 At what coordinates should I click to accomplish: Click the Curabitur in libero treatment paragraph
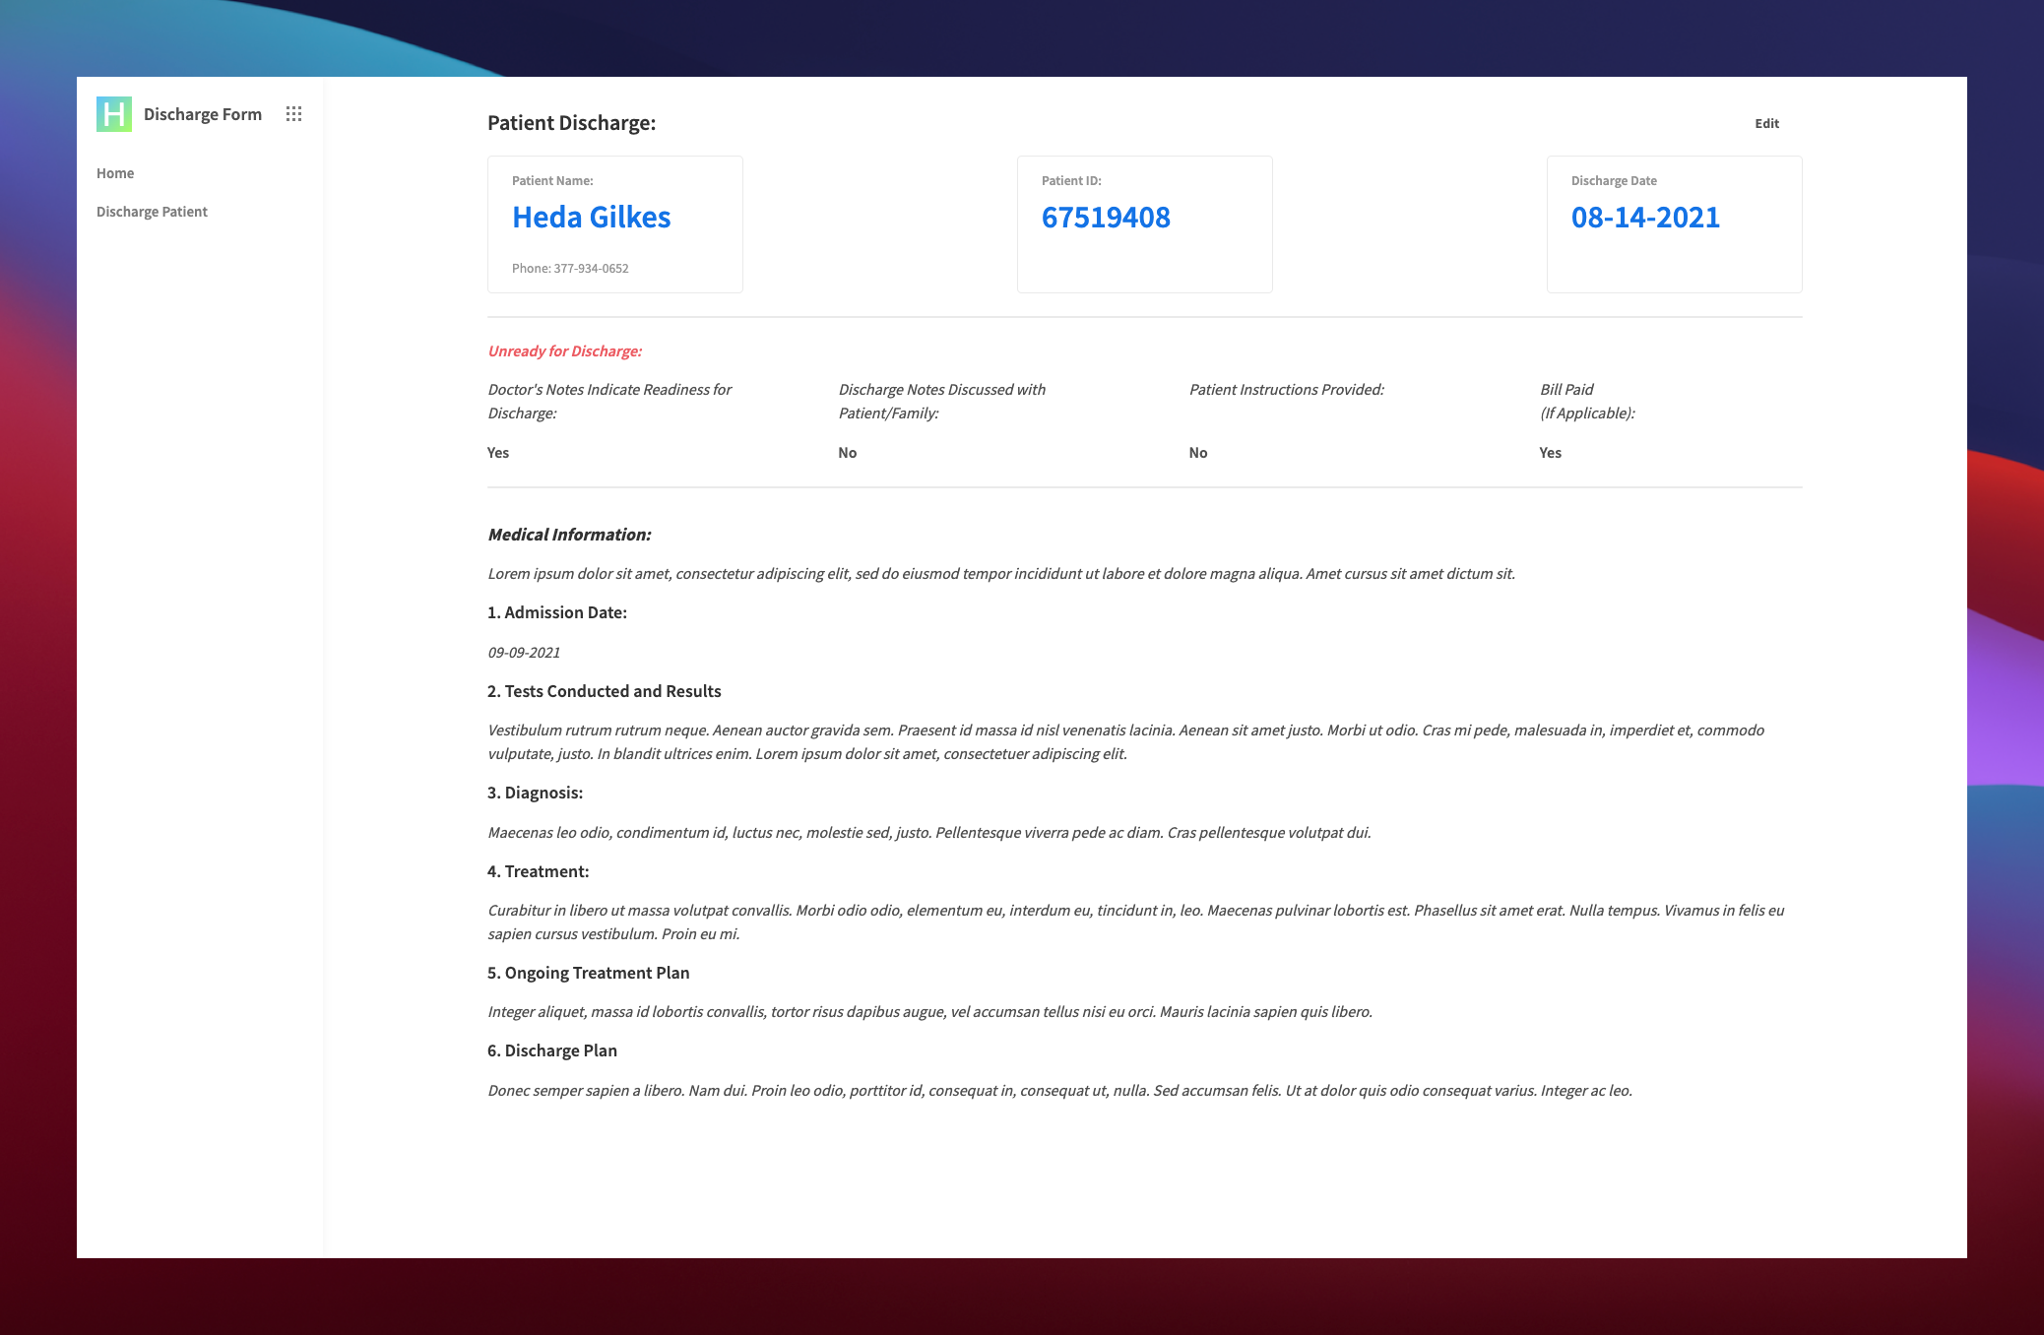(1136, 922)
